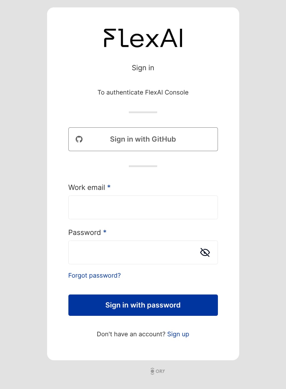286x389 pixels.
Task: Click inside the Work email input field
Action: click(x=143, y=207)
